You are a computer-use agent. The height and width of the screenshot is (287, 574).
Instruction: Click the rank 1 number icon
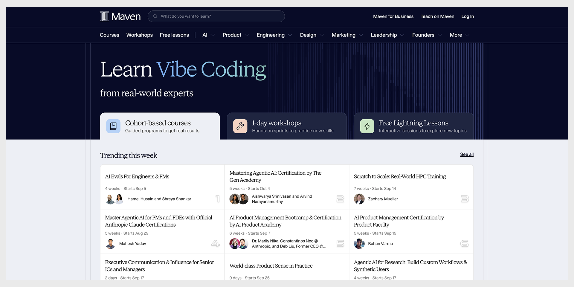218,199
